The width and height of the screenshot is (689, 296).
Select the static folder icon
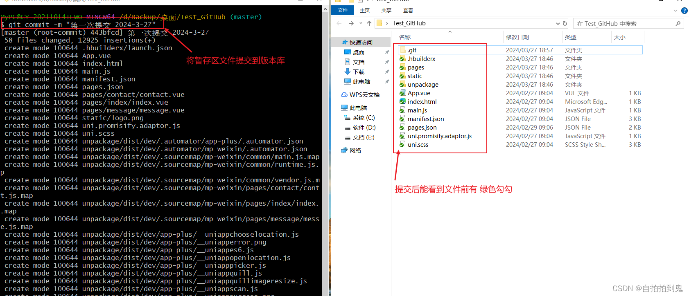pyautogui.click(x=402, y=76)
